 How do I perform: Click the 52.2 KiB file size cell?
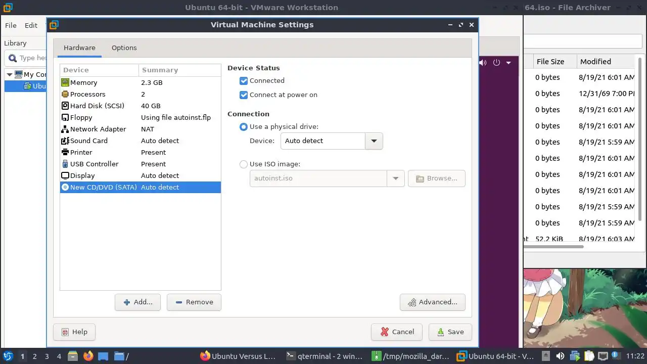click(x=549, y=239)
